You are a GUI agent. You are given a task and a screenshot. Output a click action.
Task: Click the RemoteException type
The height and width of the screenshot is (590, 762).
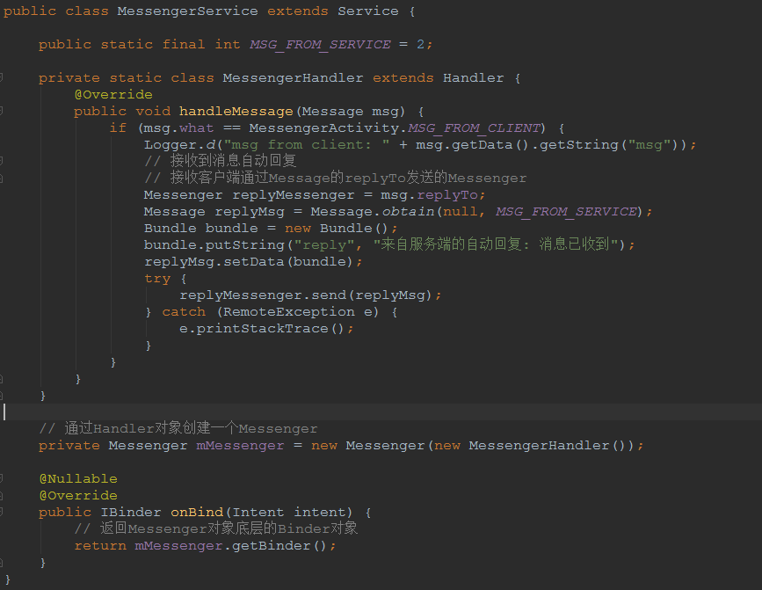288,312
